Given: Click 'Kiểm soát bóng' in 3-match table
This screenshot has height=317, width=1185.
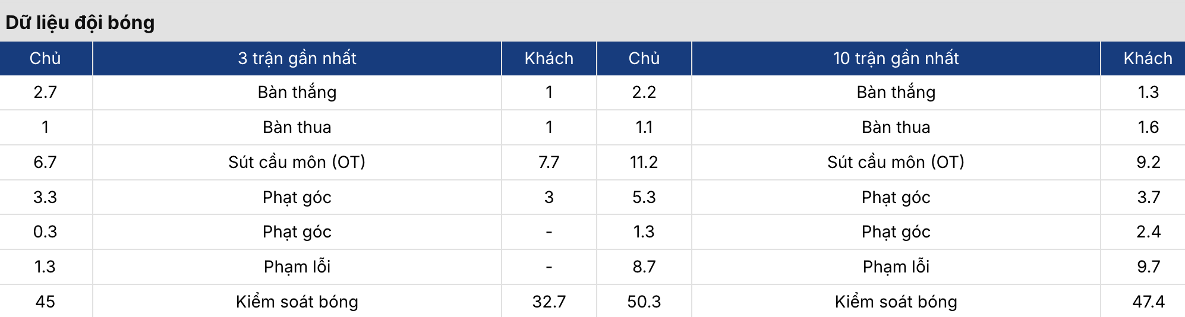Looking at the screenshot, I should (297, 302).
